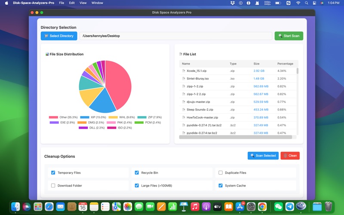
Task: Click the file list vertical scrollbar
Action: click(x=297, y=71)
